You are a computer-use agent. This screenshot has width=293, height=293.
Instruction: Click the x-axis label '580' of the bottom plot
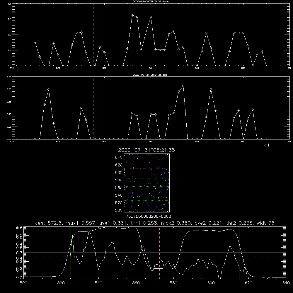(173, 283)
